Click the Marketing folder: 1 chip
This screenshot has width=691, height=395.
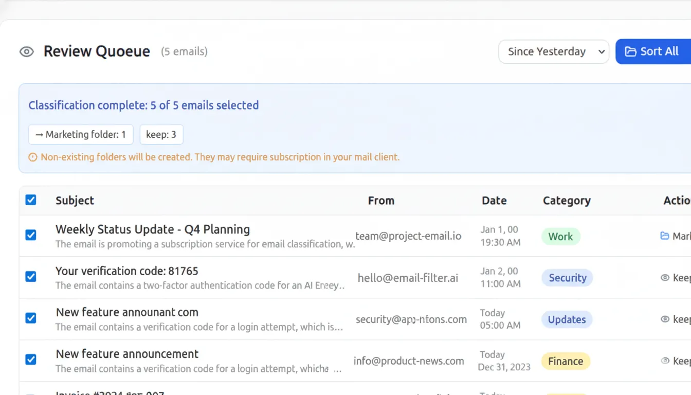[x=81, y=135]
